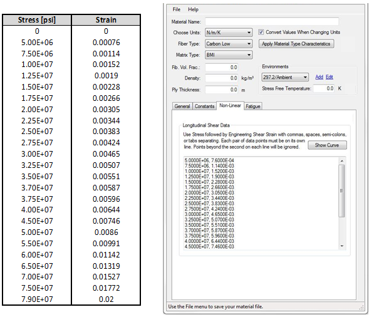This screenshot has width=369, height=317.
Task: Open the Help menu
Action: click(193, 9)
